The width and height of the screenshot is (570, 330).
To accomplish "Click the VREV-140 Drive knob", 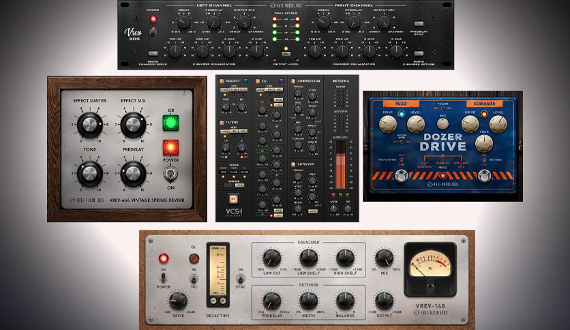I will tap(178, 301).
